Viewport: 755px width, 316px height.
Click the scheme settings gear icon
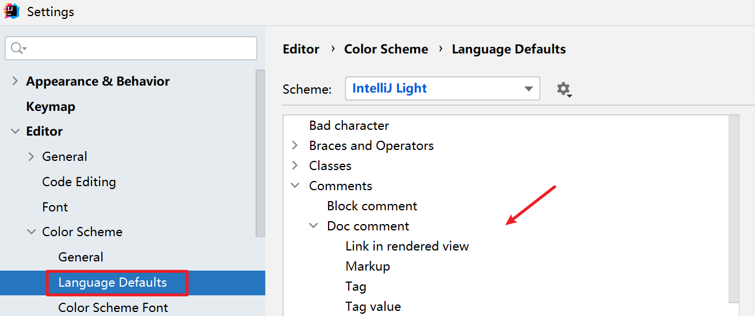click(563, 89)
